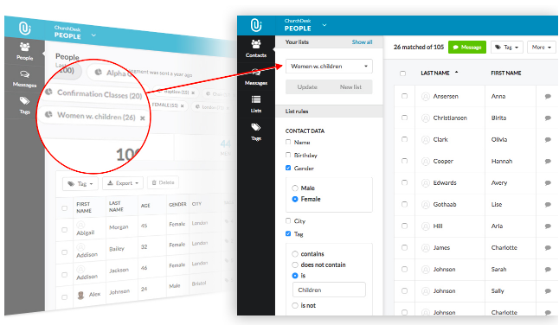Click message bubble icon for Ansersen Anna
Image resolution: width=559 pixels, height=325 pixels.
coord(548,97)
